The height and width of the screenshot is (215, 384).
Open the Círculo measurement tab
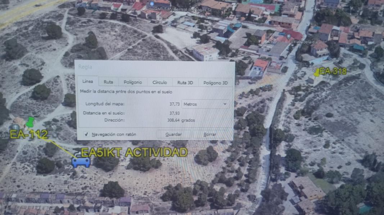(x=159, y=82)
